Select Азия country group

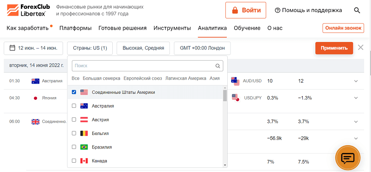coord(215,78)
